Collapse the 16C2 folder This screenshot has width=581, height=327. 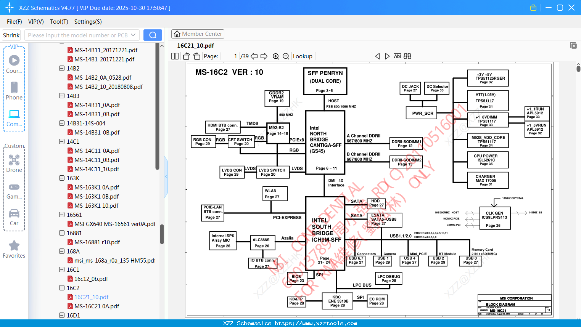tap(62, 288)
